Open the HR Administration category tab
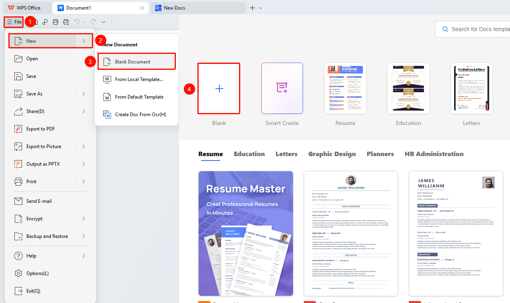This screenshot has width=510, height=303. point(434,154)
